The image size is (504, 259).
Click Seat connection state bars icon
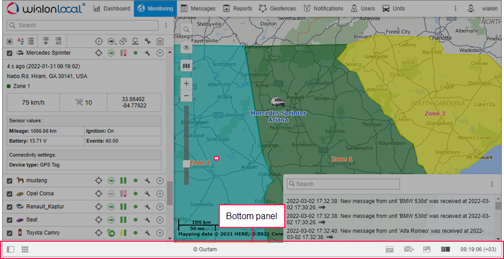point(123,220)
